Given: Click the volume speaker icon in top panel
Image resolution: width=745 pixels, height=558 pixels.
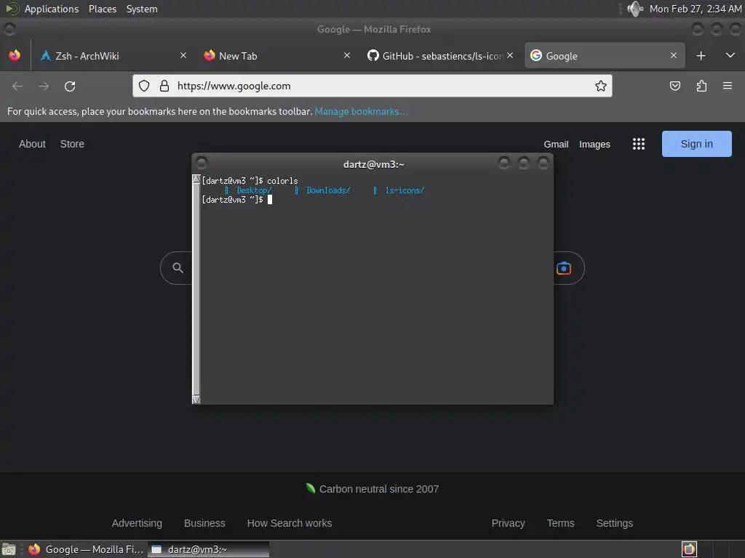Looking at the screenshot, I should coord(635,9).
